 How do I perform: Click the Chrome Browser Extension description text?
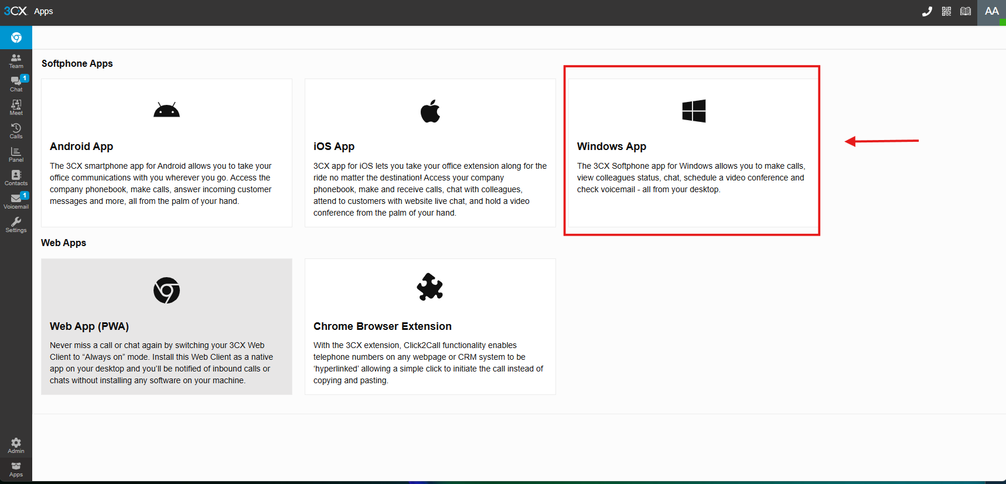click(x=428, y=363)
